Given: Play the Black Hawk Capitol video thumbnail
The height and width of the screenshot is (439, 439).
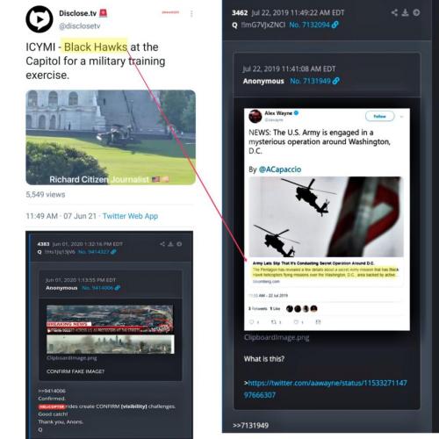Looking at the screenshot, I should pos(111,137).
